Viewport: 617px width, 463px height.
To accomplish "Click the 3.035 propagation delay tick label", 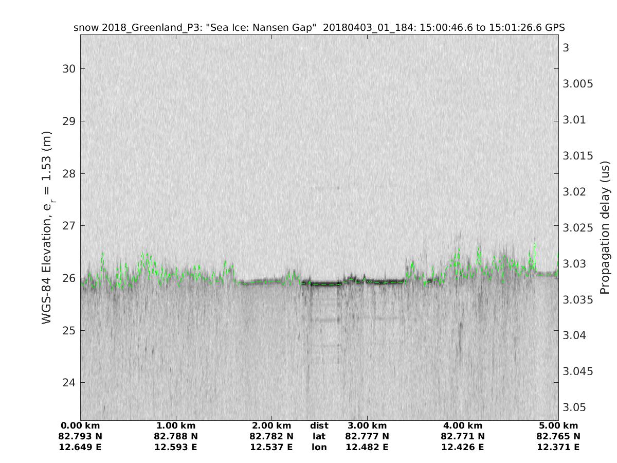I will tap(578, 299).
